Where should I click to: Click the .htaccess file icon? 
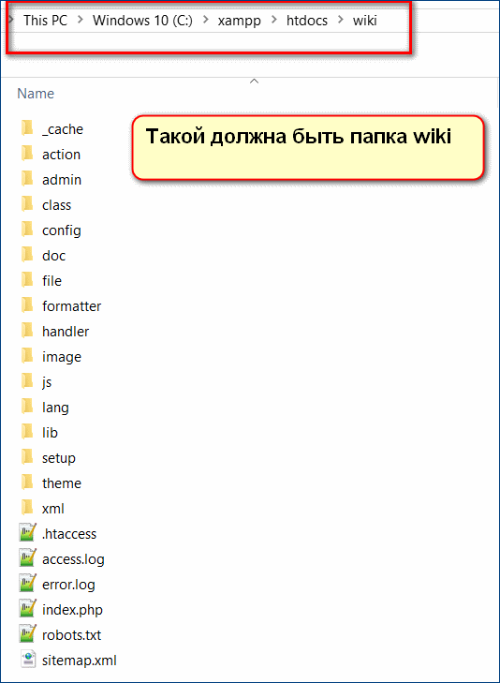point(27,533)
